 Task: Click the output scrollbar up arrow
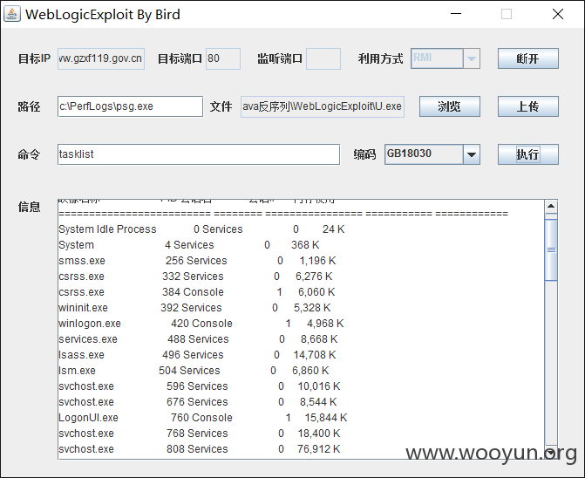551,206
